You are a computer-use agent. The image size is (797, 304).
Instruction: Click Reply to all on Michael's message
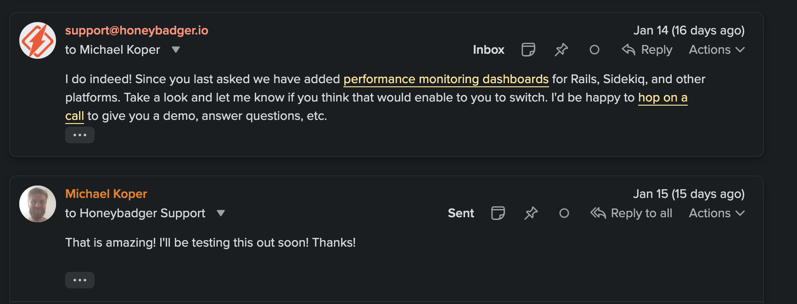pos(631,213)
